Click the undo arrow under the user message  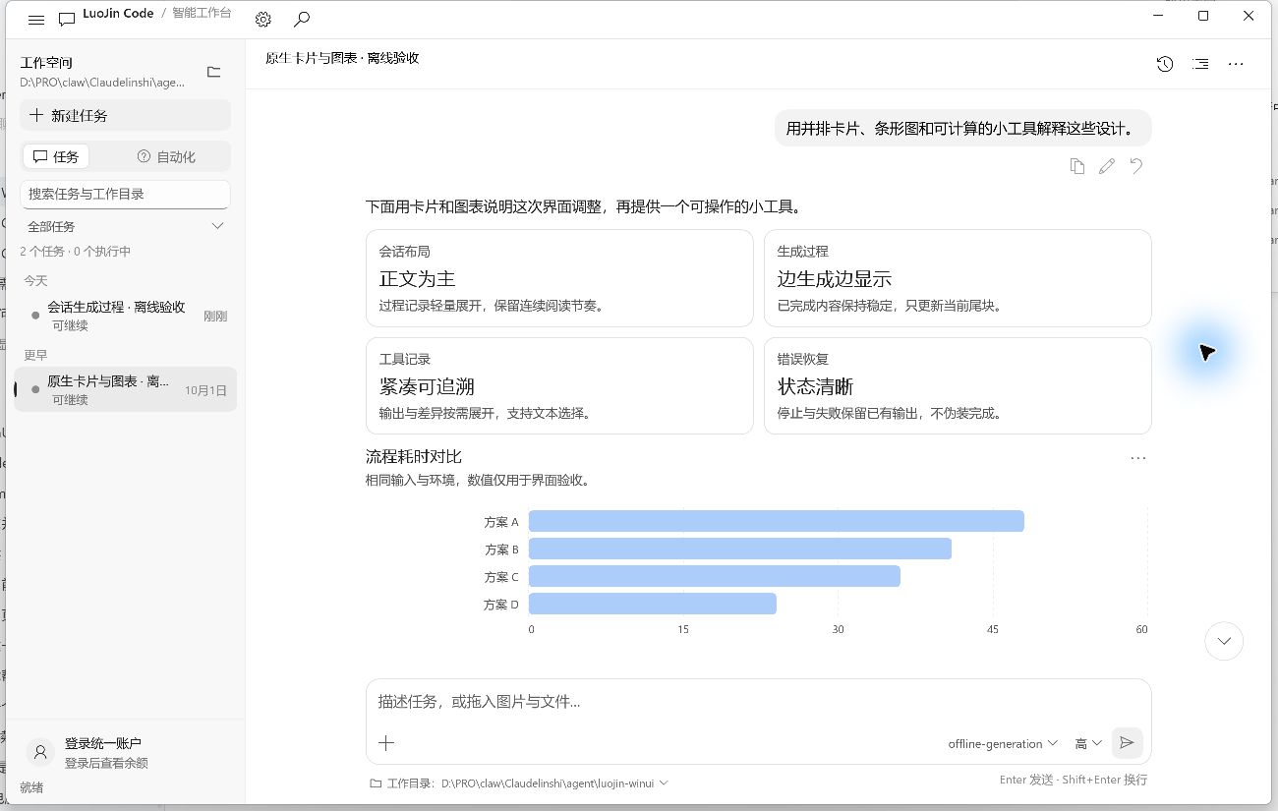pos(1136,166)
